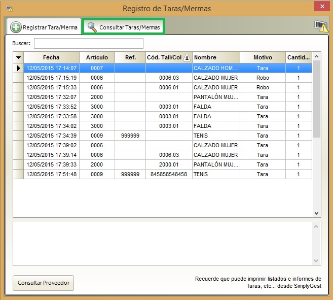333x300 pixels.
Task: Select the row dated 12/05/2015 17:14:07
Action: (163, 68)
